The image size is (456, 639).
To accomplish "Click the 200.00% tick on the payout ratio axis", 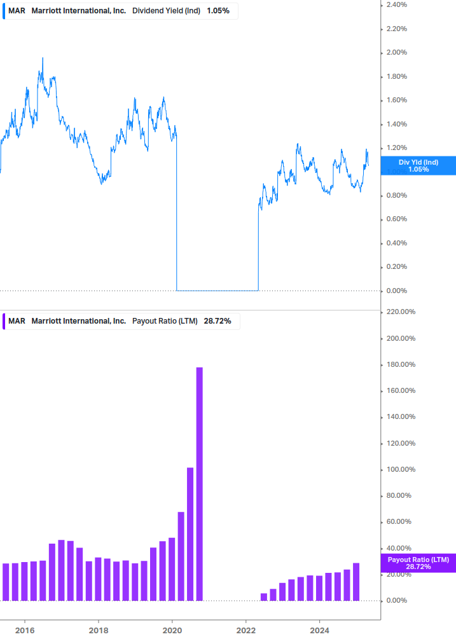I will [x=401, y=339].
